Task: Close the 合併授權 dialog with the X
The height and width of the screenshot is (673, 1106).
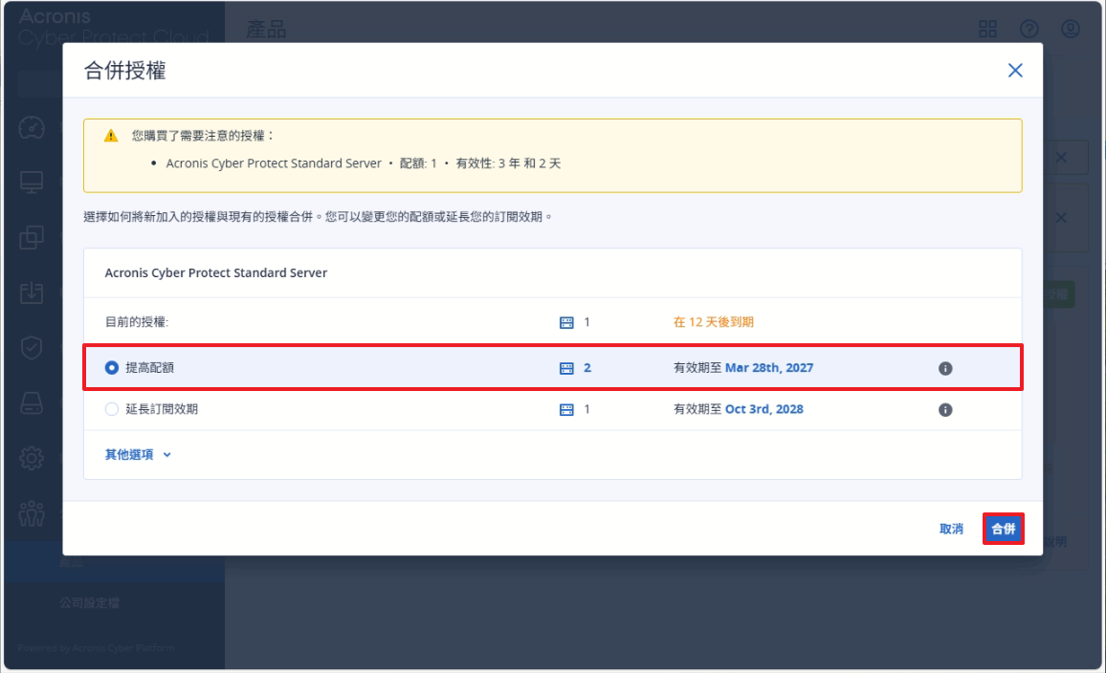Action: [1015, 71]
